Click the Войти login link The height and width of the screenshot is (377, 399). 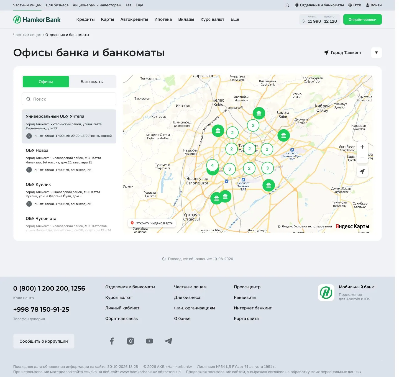tap(374, 5)
